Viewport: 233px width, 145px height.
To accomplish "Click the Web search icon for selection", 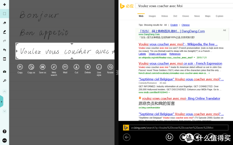I will click(x=54, y=67).
